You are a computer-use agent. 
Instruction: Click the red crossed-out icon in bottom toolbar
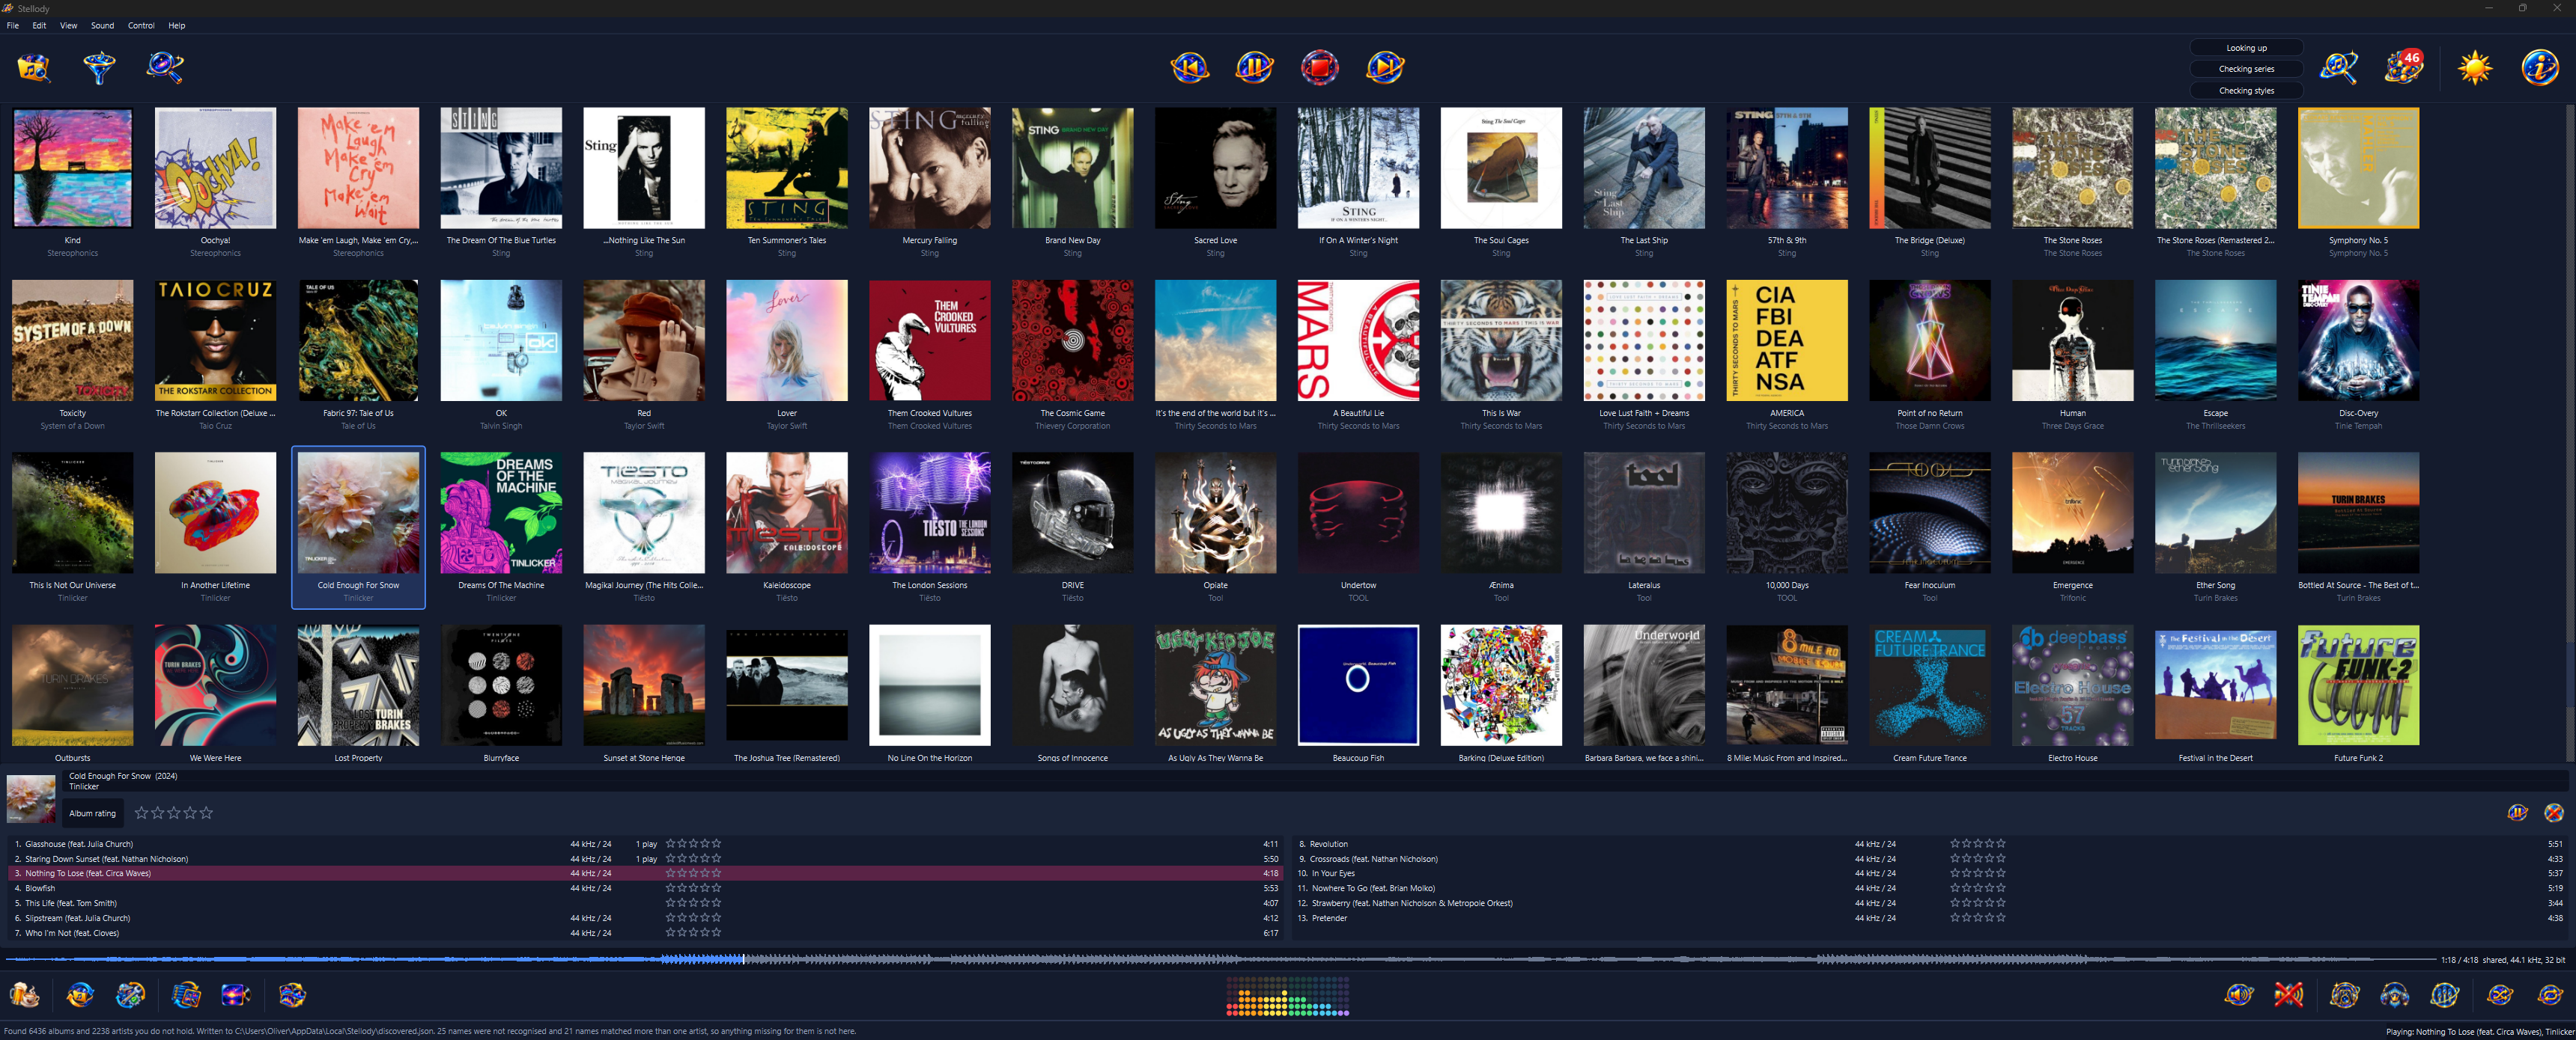click(2289, 995)
